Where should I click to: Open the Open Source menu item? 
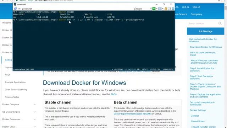181,14
